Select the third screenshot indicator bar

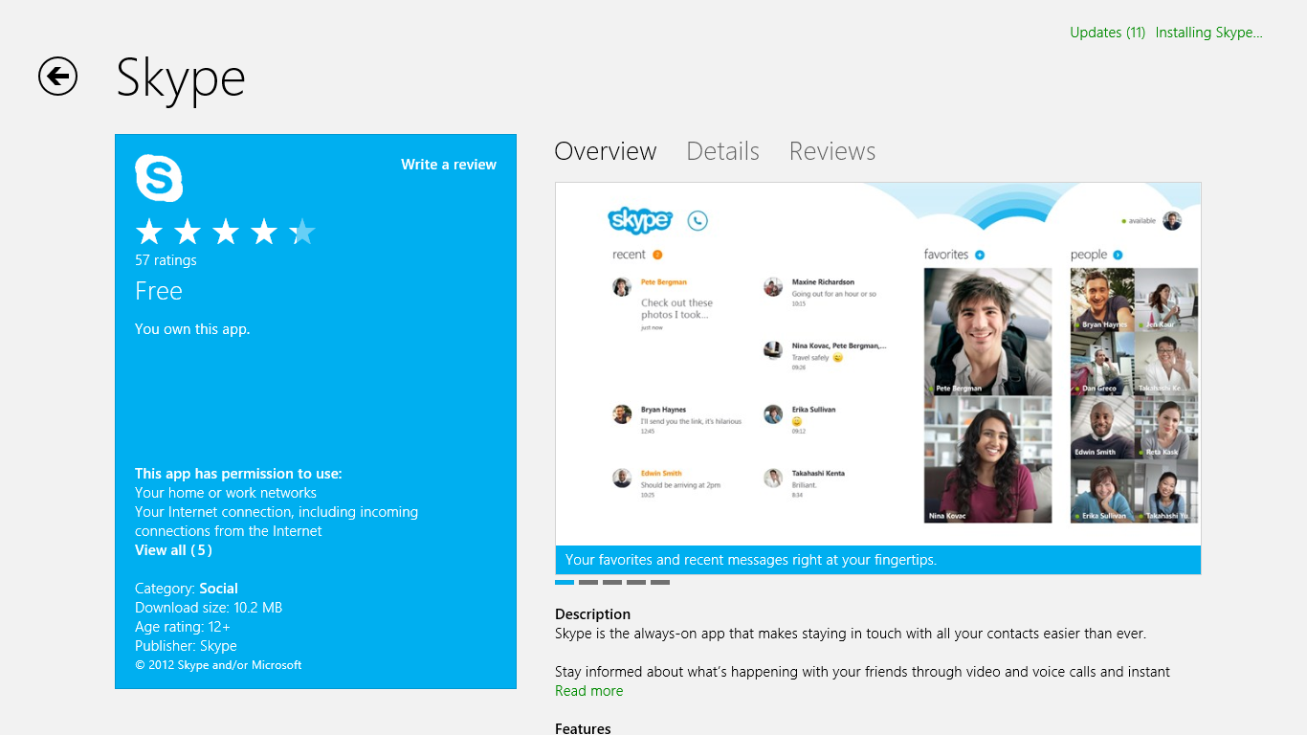pyautogui.click(x=612, y=582)
